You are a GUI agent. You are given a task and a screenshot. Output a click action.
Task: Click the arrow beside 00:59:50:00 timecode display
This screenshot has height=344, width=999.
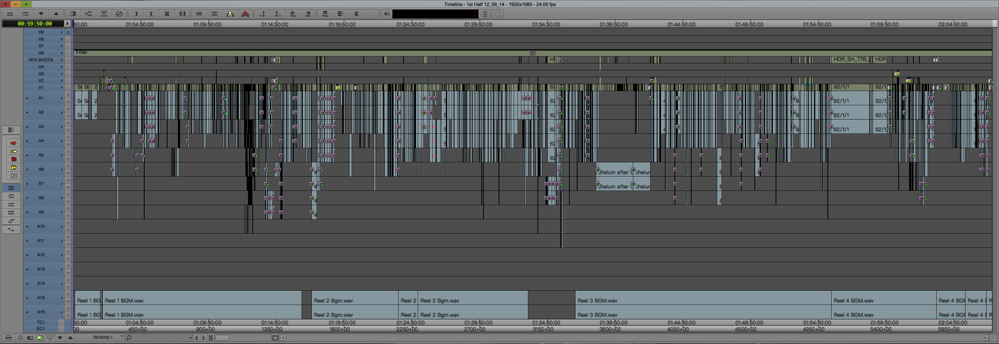(68, 24)
